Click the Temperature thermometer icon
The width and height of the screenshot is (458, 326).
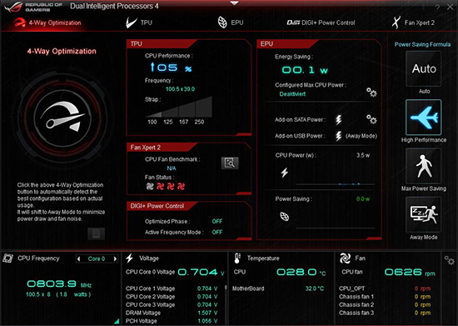pyautogui.click(x=237, y=258)
